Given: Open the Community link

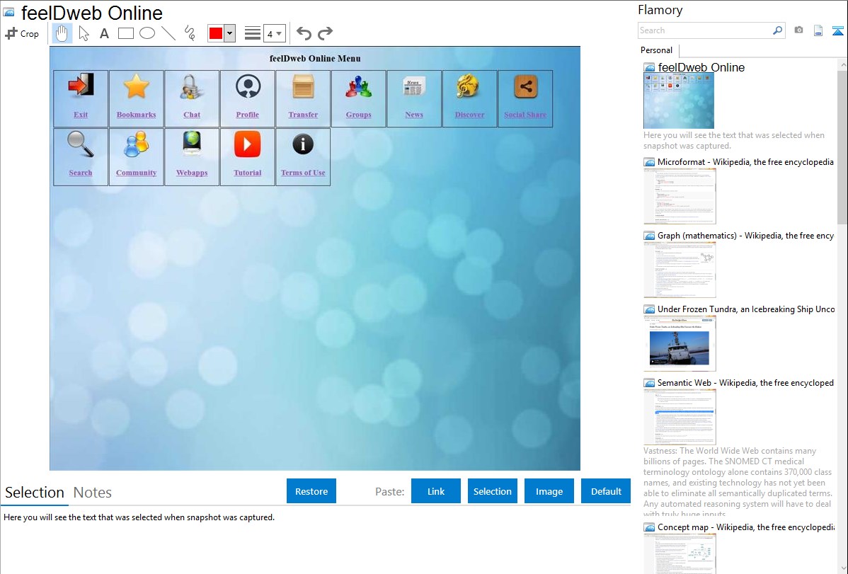Looking at the screenshot, I should (x=137, y=173).
